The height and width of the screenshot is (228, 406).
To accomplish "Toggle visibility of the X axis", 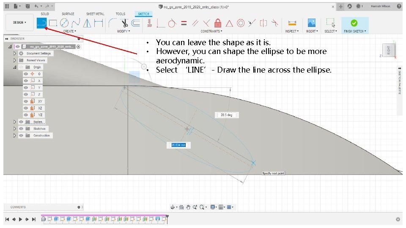I will tap(26, 81).
